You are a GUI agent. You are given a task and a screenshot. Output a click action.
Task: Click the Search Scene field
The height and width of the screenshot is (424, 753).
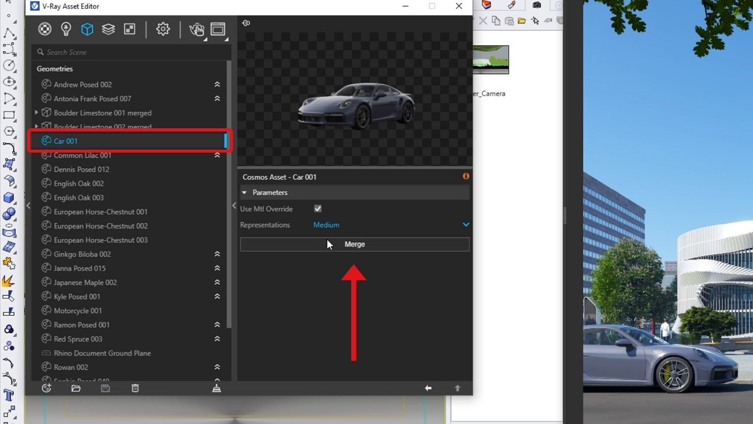(x=131, y=52)
